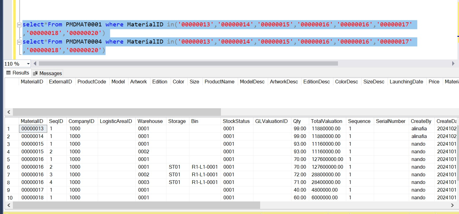Select the Size column header
This screenshot has height=214, width=459.
[x=194, y=82]
